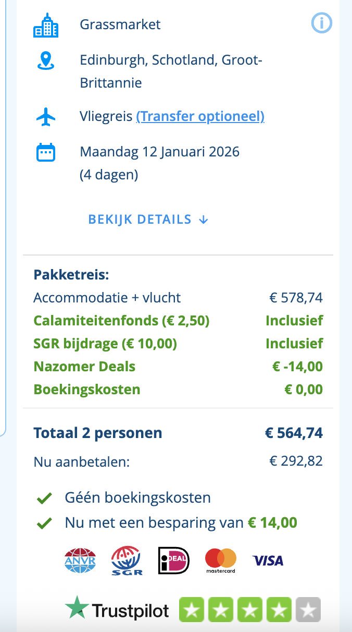
Task: Click the Trustpilot star rating
Action: coord(249,610)
